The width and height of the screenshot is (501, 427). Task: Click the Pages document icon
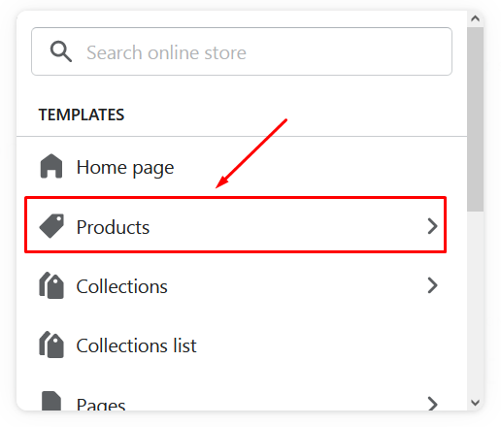(x=51, y=401)
